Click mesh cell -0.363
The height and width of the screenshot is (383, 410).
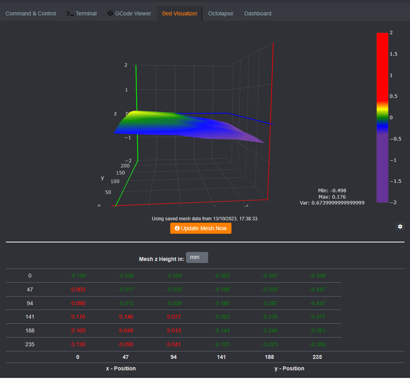point(222,276)
